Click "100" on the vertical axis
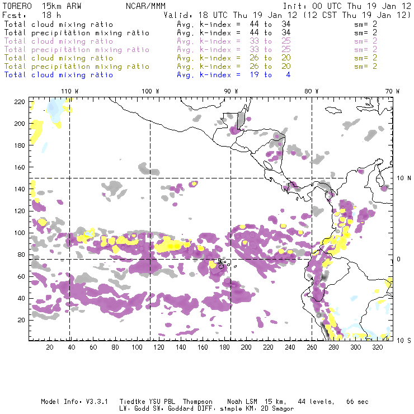This screenshot has height=414, width=414. click(20, 233)
